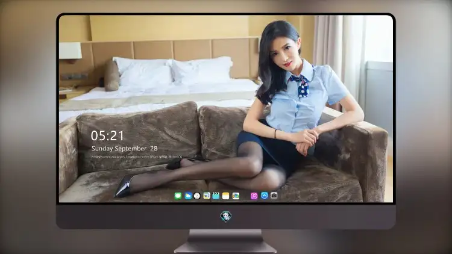
Task: Open the yellow Notes app in the dock
Action: pos(226,196)
